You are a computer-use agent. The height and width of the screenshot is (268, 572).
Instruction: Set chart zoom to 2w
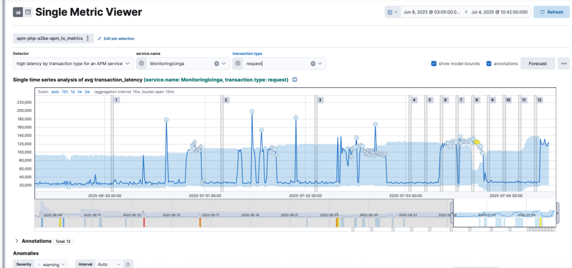[x=87, y=92]
